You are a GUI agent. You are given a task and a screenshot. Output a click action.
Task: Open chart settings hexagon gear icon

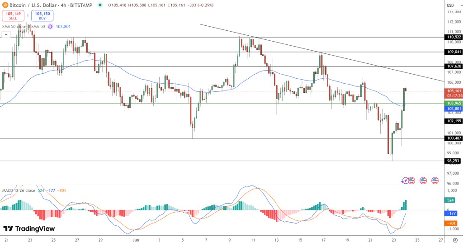(455, 240)
